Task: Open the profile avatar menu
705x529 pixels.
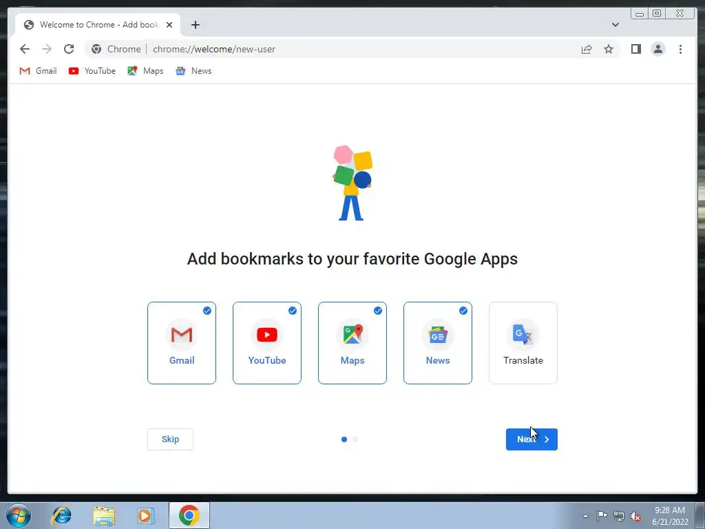Action: pos(657,49)
